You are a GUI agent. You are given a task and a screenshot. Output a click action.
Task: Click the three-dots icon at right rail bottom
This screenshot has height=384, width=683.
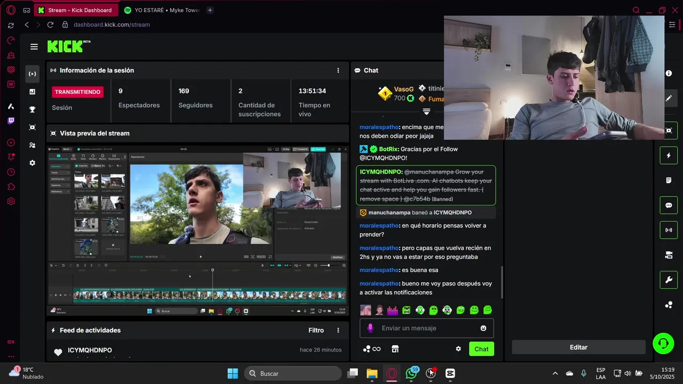coord(669,305)
